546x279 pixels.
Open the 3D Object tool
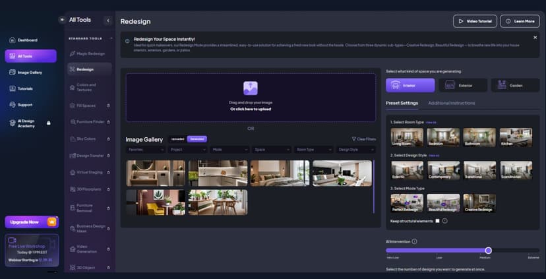click(x=90, y=268)
